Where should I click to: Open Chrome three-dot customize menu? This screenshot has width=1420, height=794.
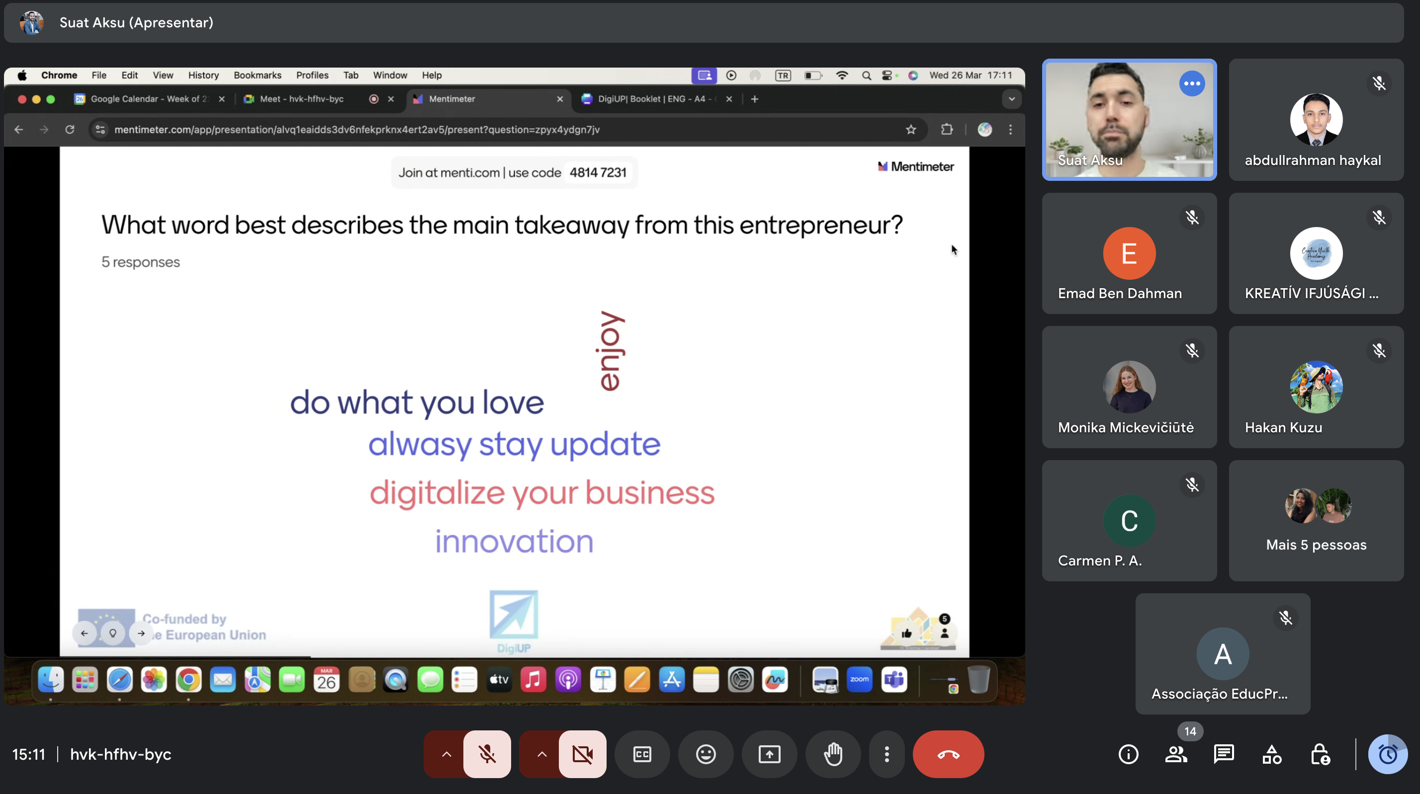point(1010,130)
